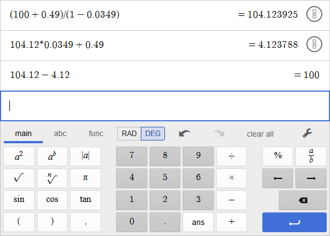
Task: Toggle fraction display for 104.123925 result
Action: tap(314, 14)
